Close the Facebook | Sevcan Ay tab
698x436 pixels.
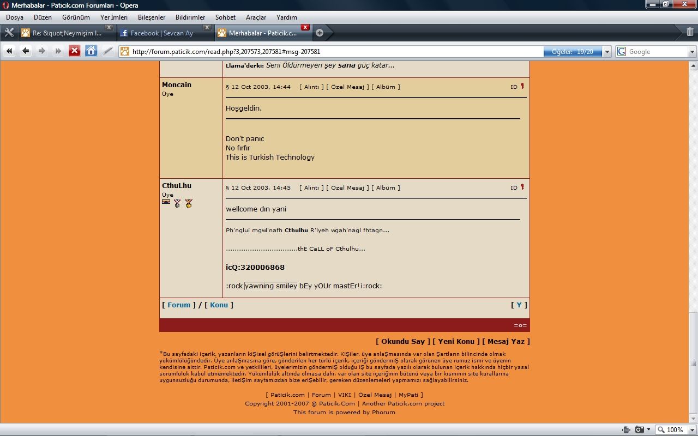pos(207,27)
